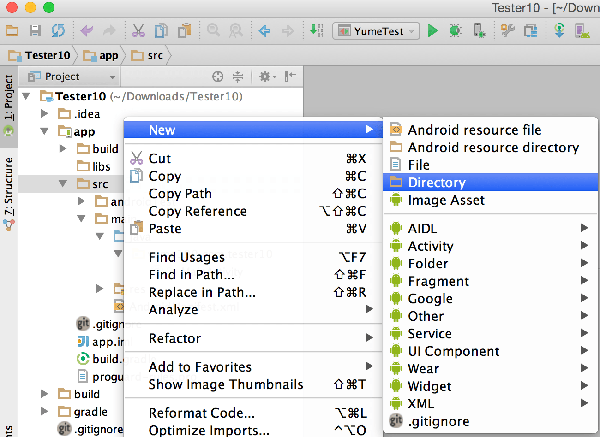Image resolution: width=600 pixels, height=437 pixels.
Task: Expand the root build folder arrow
Action: tap(45, 394)
